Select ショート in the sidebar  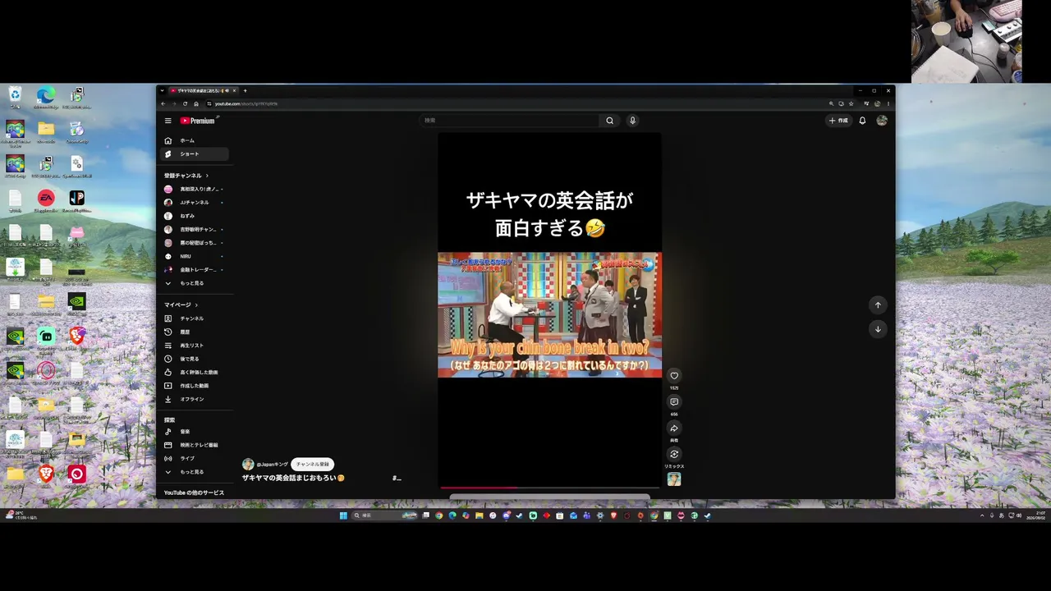pos(195,154)
